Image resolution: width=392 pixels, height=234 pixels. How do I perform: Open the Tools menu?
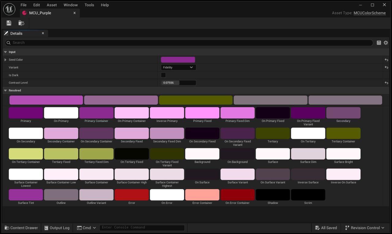coord(89,5)
